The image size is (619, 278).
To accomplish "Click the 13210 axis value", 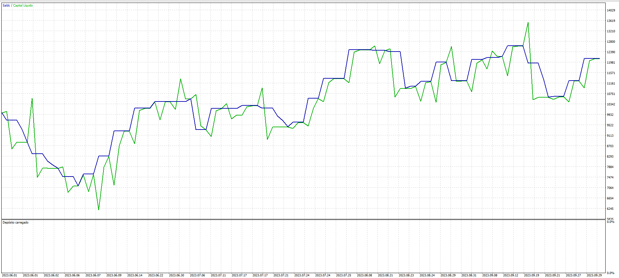I will point(611,31).
